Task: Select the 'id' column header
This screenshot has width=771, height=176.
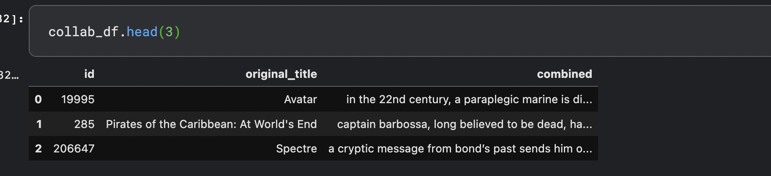Action: point(89,74)
